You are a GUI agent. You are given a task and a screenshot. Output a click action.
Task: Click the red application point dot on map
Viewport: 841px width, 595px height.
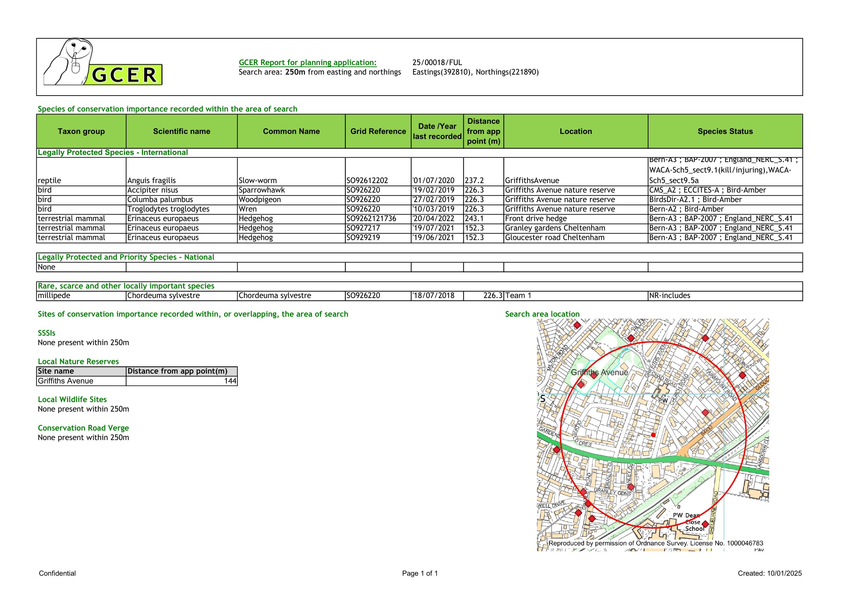point(653,435)
